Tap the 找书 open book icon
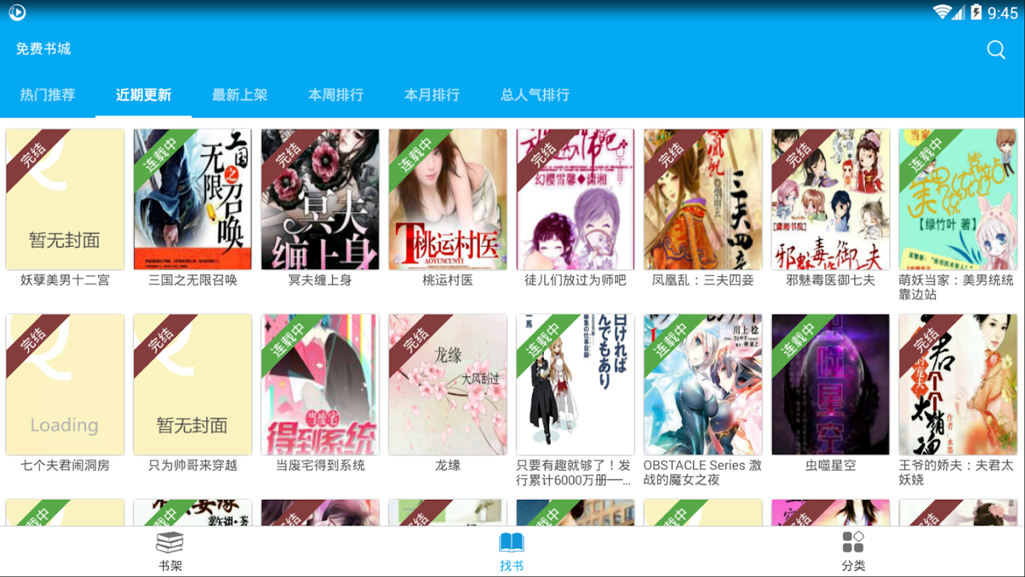This screenshot has height=577, width=1025. point(511,542)
